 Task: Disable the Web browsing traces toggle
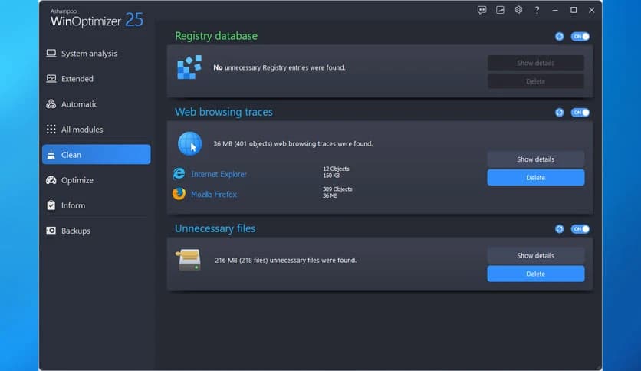[580, 113]
